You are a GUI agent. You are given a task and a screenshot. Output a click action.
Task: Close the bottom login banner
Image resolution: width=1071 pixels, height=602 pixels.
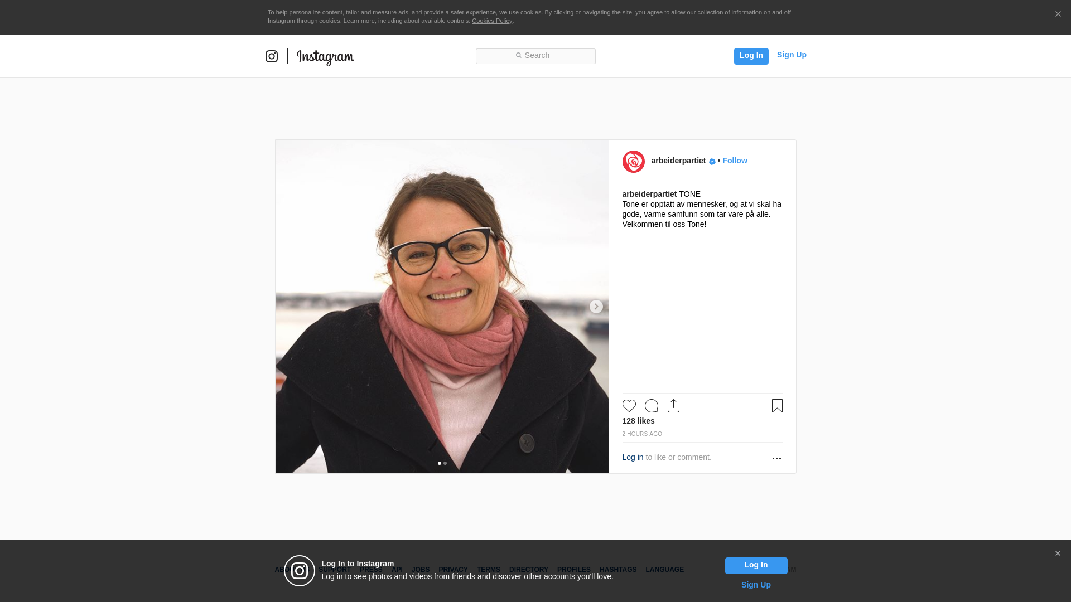click(1058, 554)
